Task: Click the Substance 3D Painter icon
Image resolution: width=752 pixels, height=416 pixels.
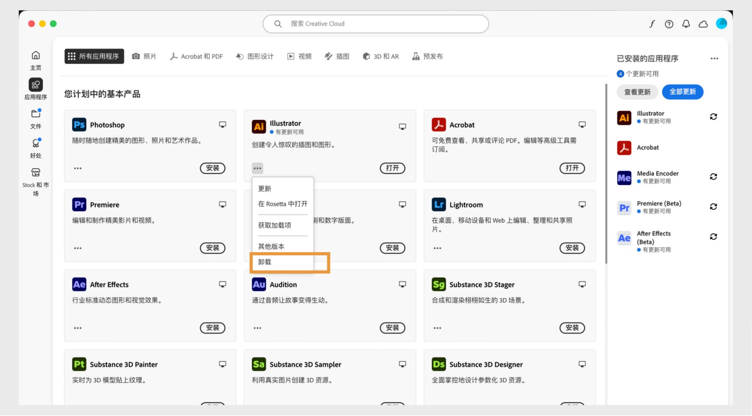Action: tap(79, 364)
